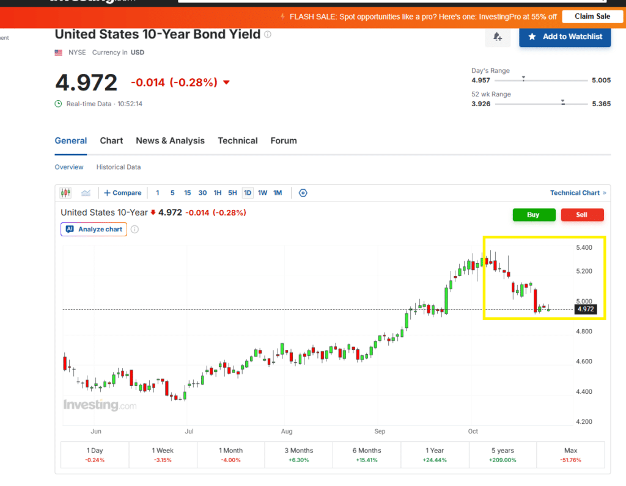626x486 pixels.
Task: Click the info icon next to Analyze chart
Action: 135,229
